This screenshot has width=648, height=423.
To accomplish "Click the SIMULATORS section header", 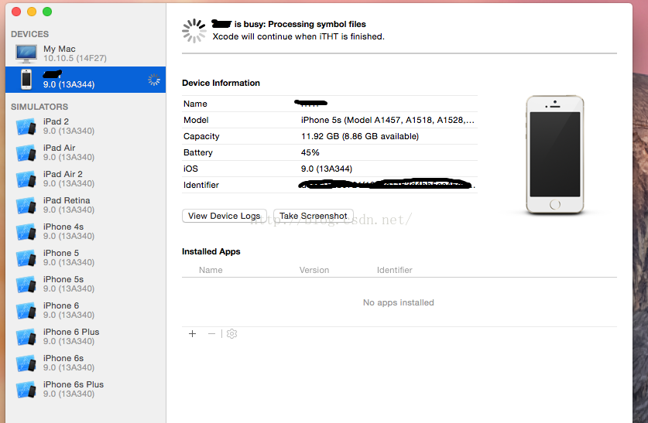I will click(x=39, y=107).
